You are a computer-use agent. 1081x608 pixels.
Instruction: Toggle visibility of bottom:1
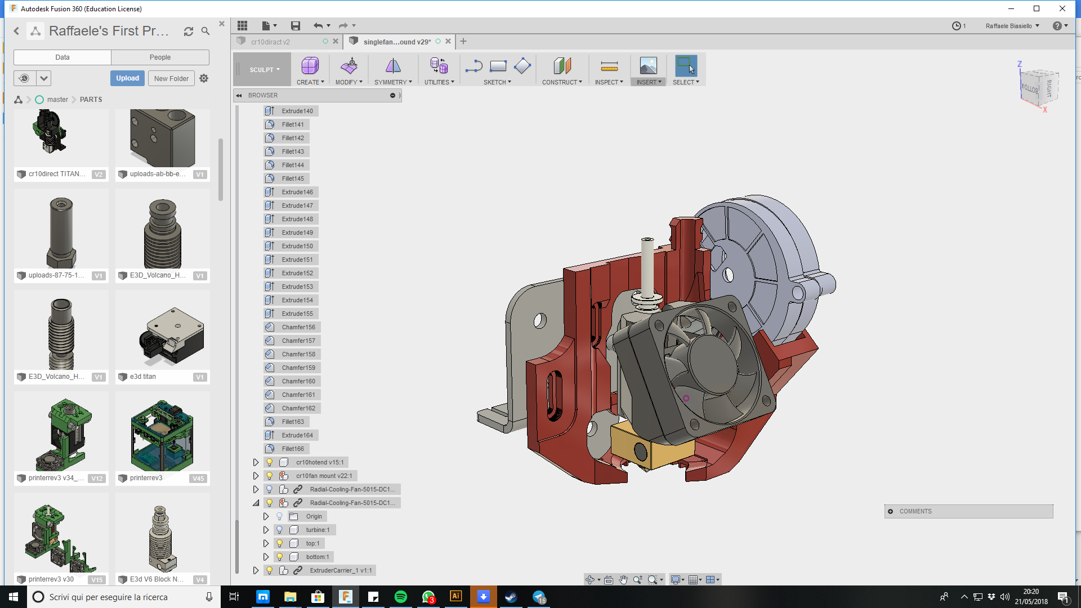tap(279, 557)
